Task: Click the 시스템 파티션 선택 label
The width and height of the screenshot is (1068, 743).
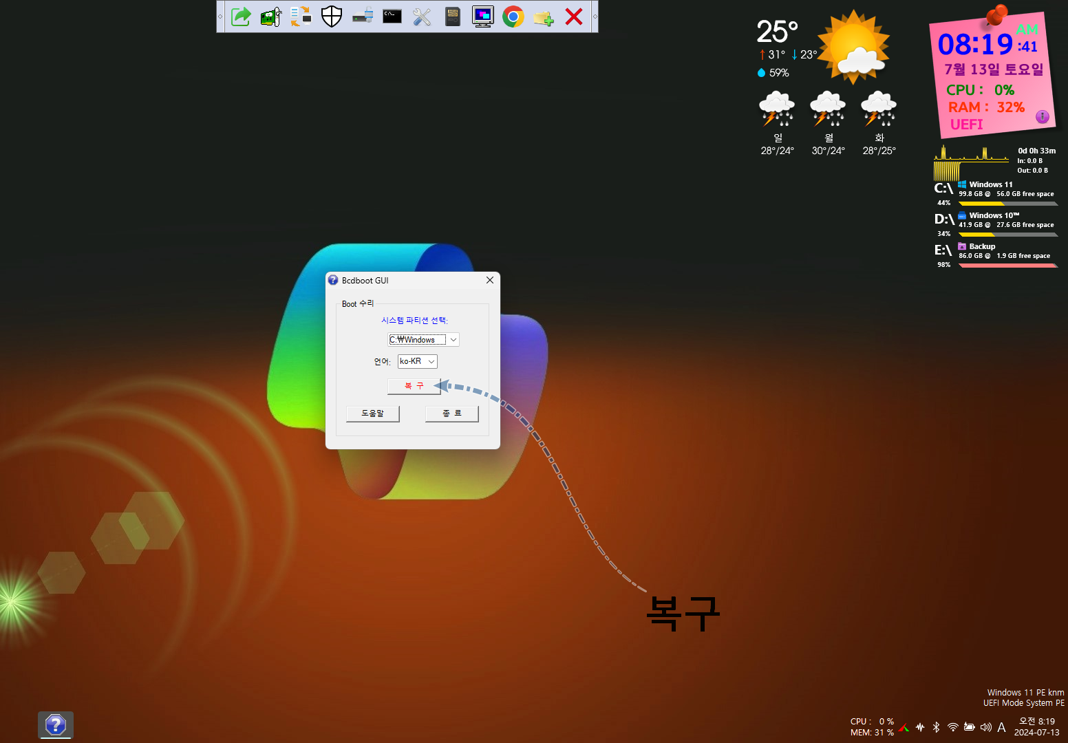Action: pos(414,320)
